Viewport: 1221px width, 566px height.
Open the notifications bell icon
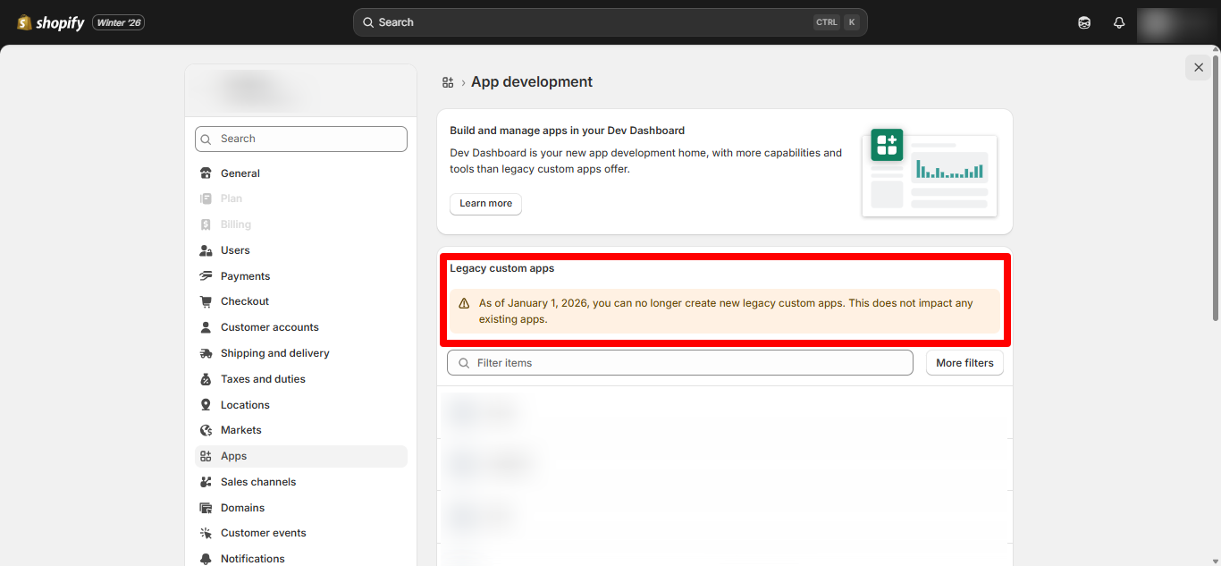pyautogui.click(x=1118, y=21)
